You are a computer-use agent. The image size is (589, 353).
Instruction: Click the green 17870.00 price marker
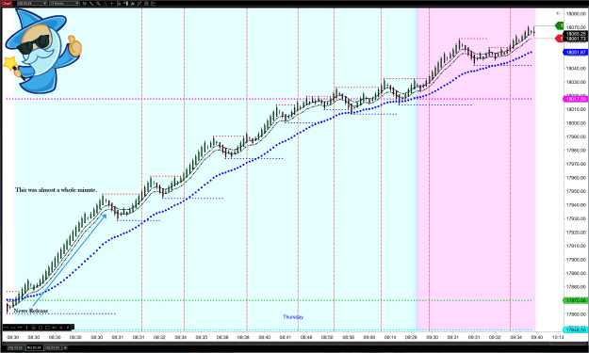(x=576, y=300)
